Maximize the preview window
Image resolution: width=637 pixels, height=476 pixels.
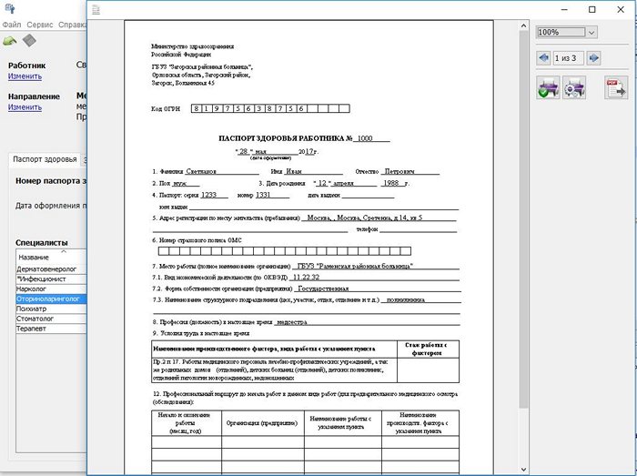(592, 9)
